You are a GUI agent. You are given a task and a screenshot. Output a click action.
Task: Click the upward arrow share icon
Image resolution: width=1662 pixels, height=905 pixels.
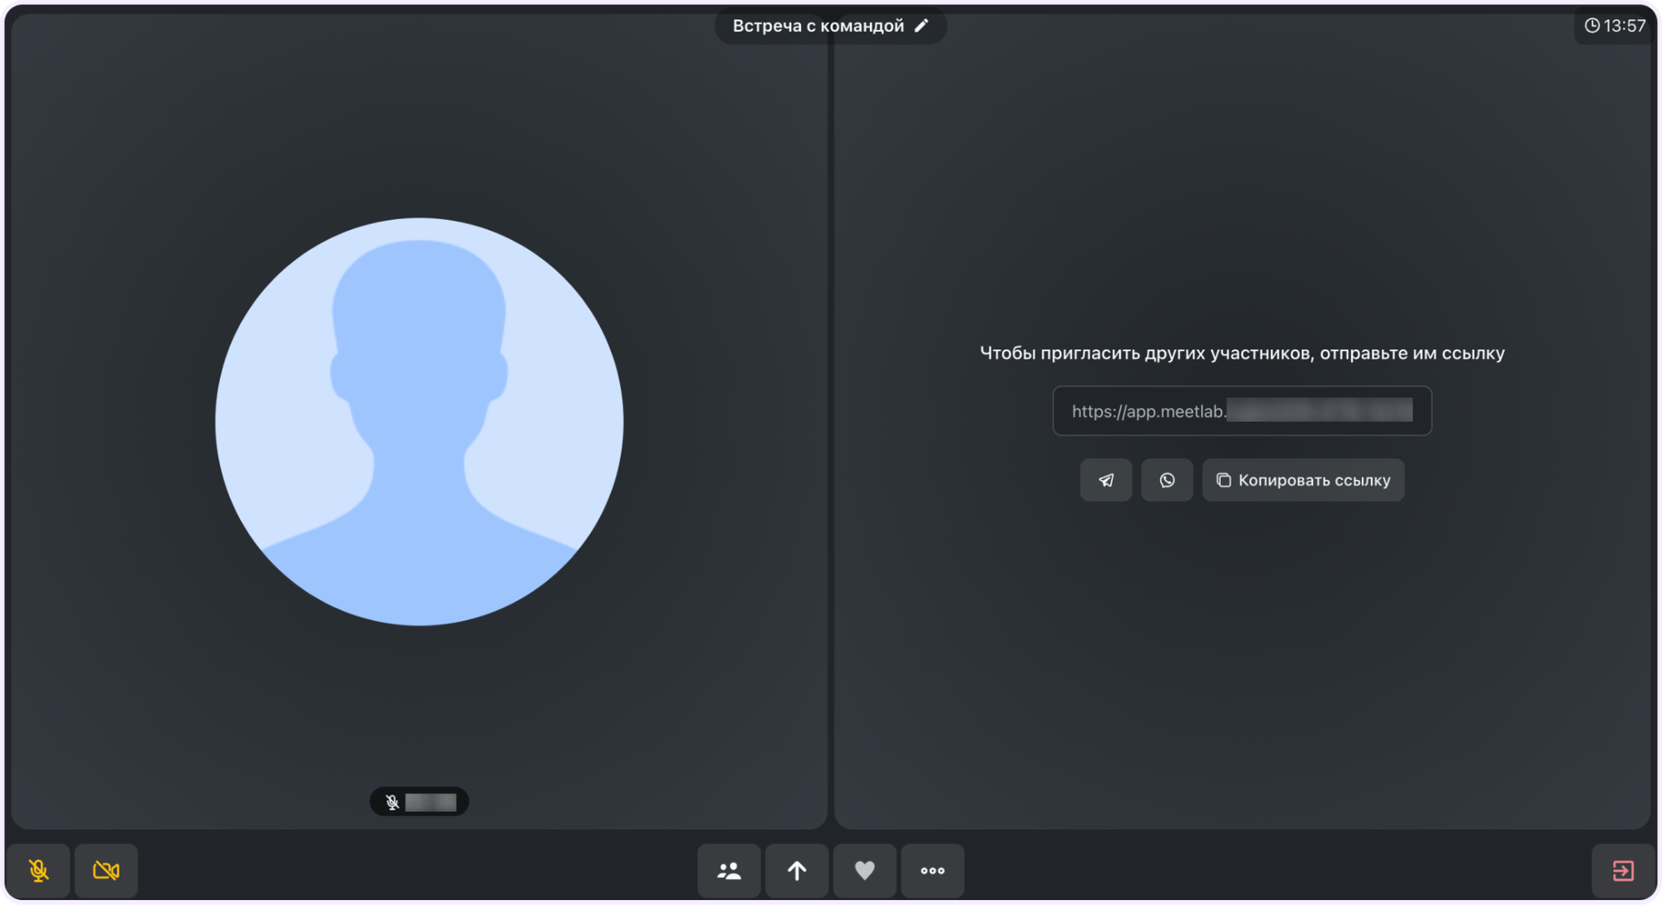797,870
